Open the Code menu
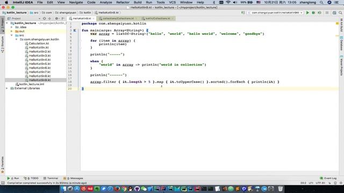Screen dimensions: 344x193 coord(91,2)
